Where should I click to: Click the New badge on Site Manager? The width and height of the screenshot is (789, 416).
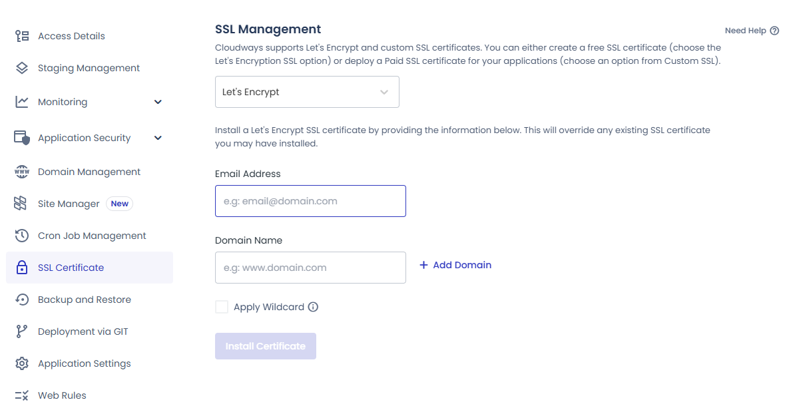(x=120, y=204)
